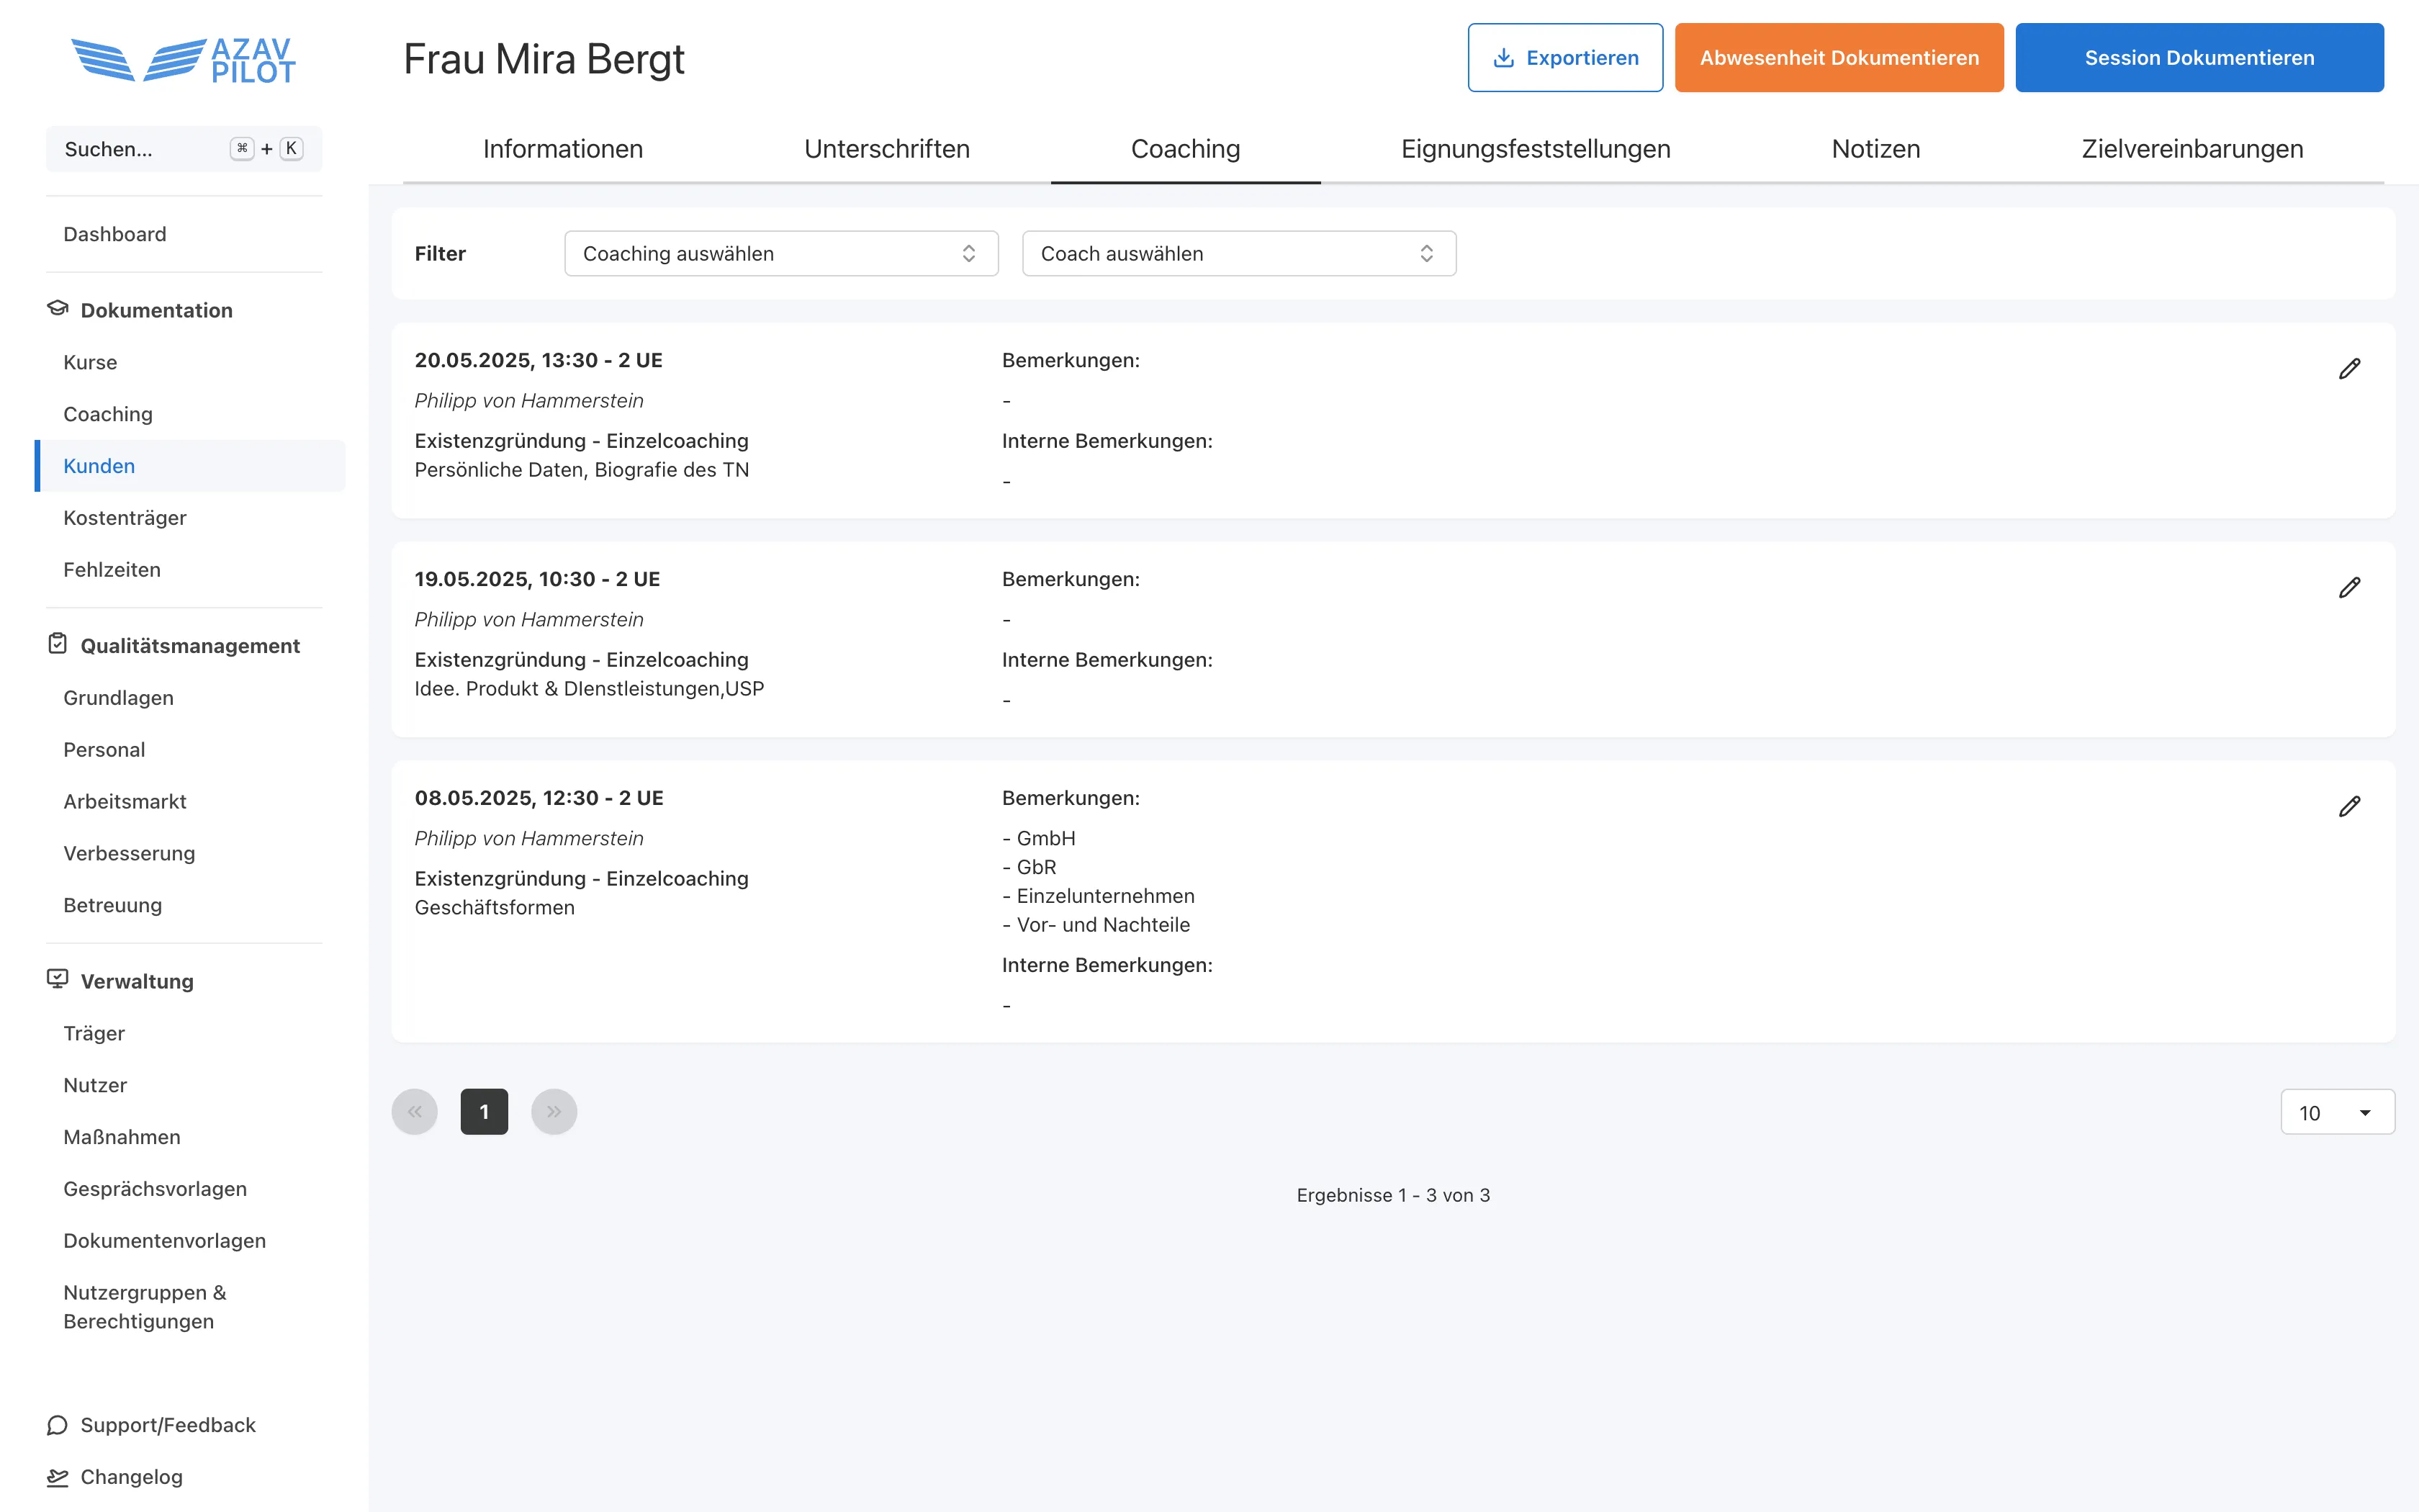Open Kostenträger in the sidebar
This screenshot has width=2419, height=1512.
tap(125, 518)
